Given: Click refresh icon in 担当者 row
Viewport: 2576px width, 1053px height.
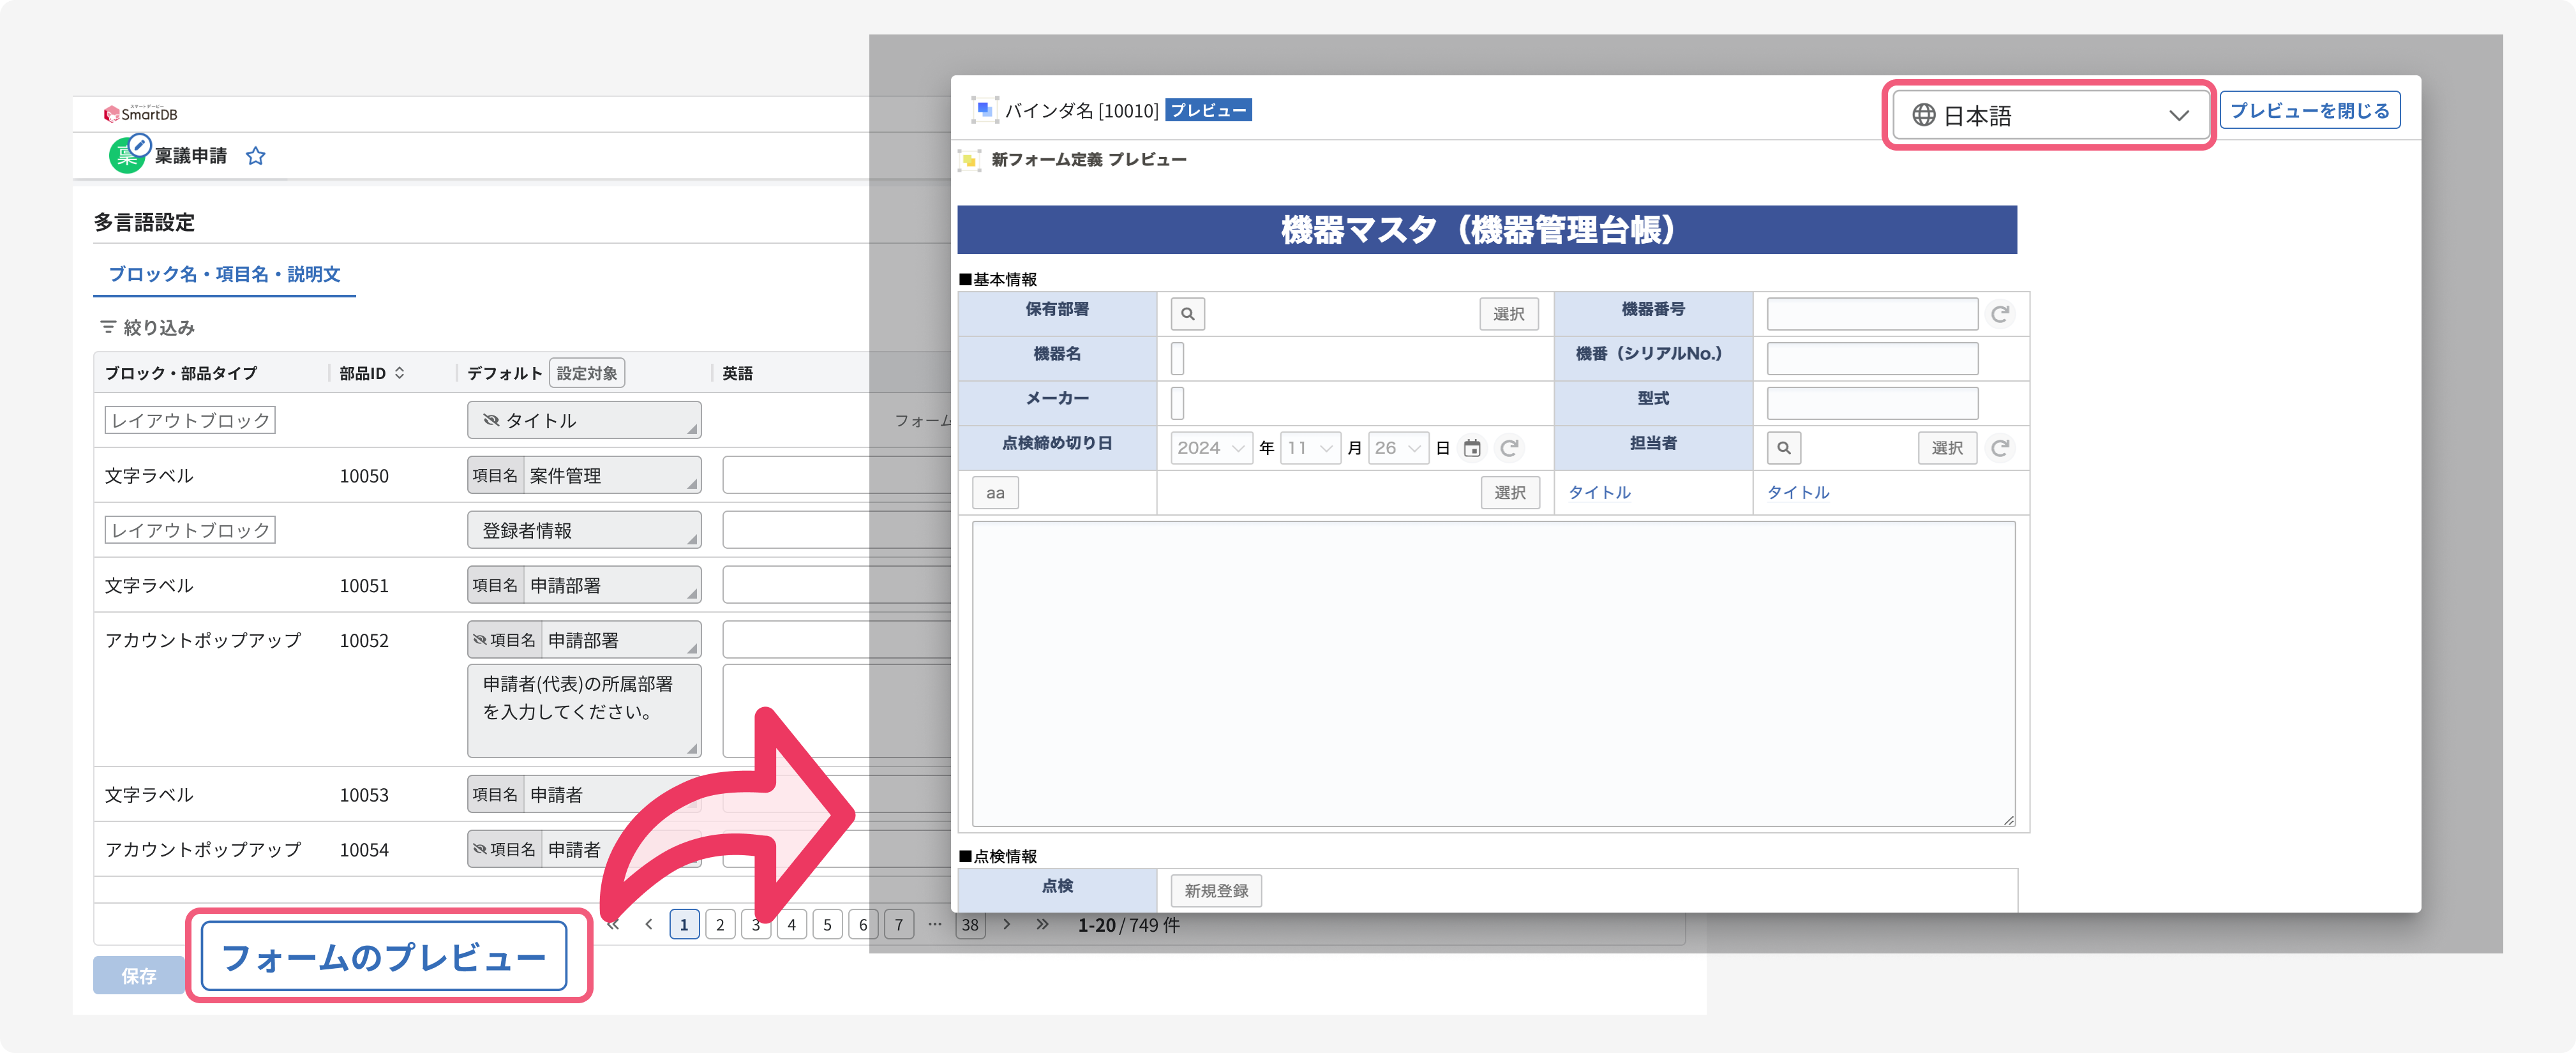Looking at the screenshot, I should [x=2000, y=448].
